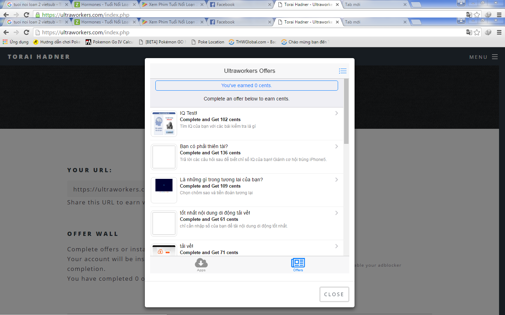Open the "tải về!" offer title
Screen dimensions: 505x315
pyautogui.click(x=187, y=246)
